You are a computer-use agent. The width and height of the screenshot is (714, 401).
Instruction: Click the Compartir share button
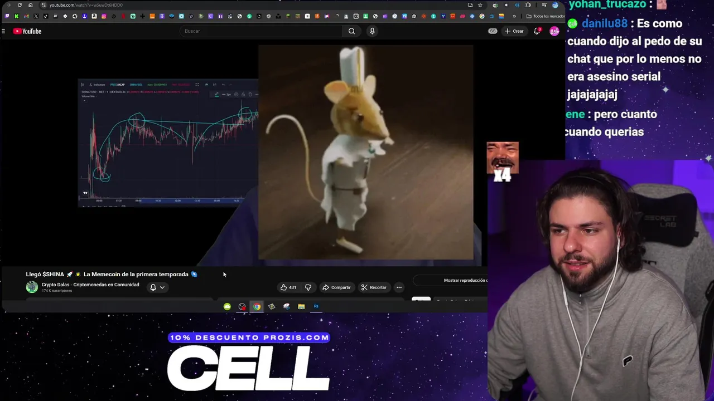coord(336,287)
